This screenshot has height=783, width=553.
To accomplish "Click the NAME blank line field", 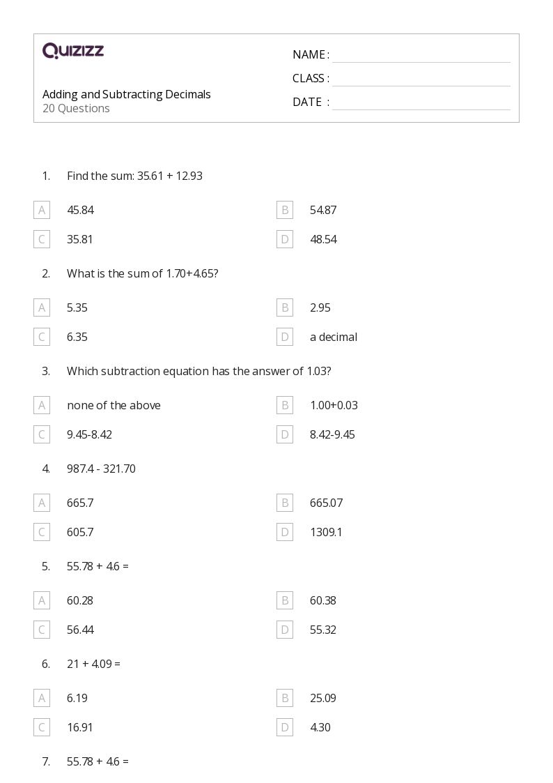I will [421, 56].
